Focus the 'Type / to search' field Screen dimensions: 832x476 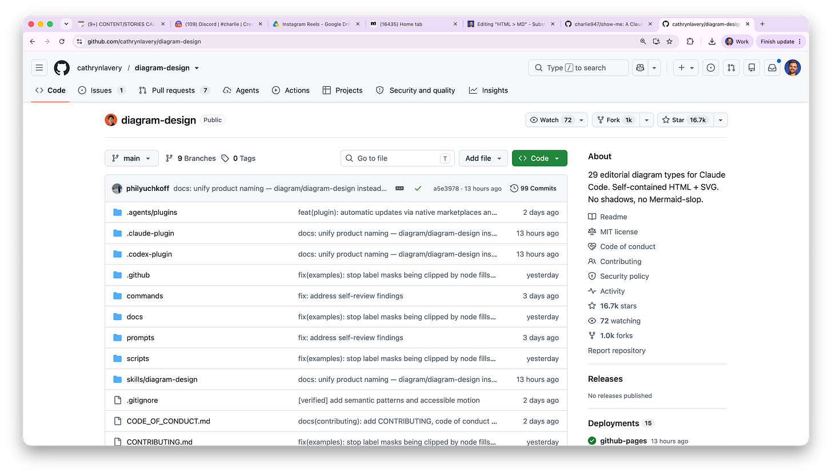[x=578, y=67]
